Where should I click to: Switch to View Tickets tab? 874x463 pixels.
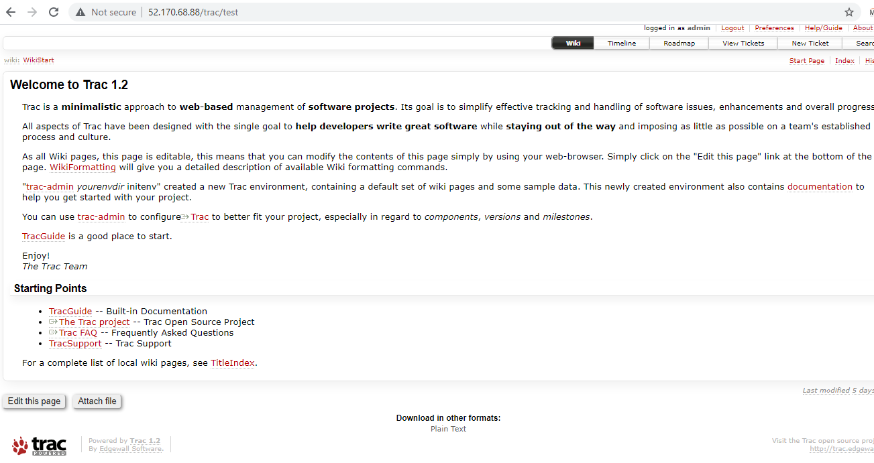[743, 43]
